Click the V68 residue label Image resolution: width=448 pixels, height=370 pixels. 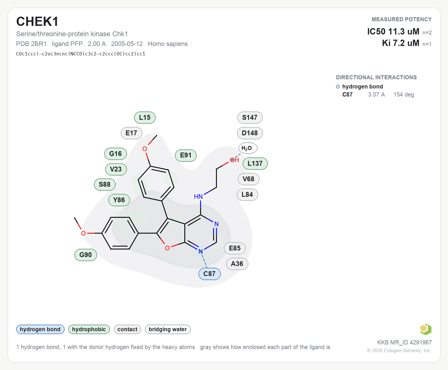(249, 179)
